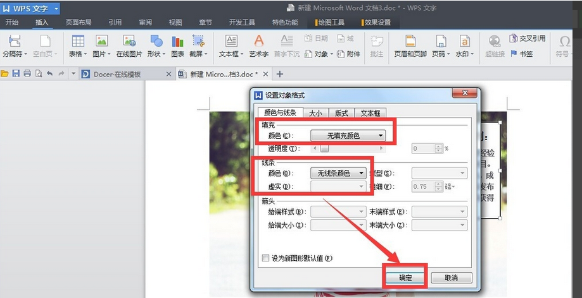Click the open folder icon in quick toolbar
Screen dimensions: 582x298
4,74
